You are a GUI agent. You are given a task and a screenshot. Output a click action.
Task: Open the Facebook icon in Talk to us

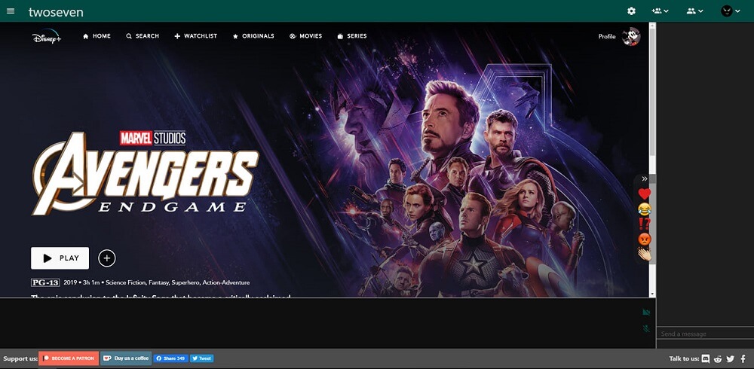tap(743, 358)
